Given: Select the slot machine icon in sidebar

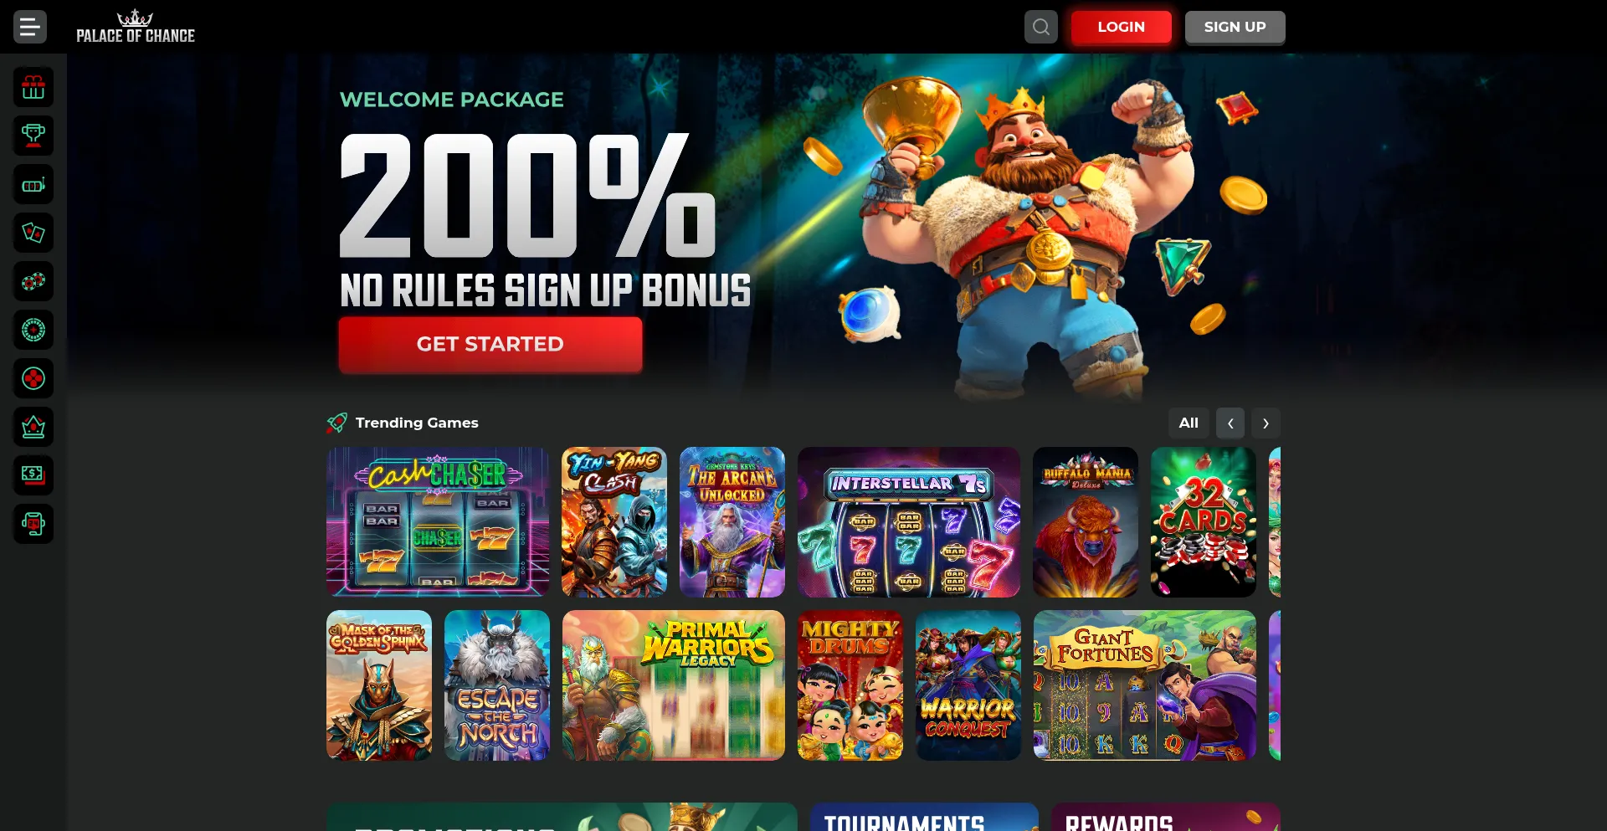Looking at the screenshot, I should click(x=33, y=184).
